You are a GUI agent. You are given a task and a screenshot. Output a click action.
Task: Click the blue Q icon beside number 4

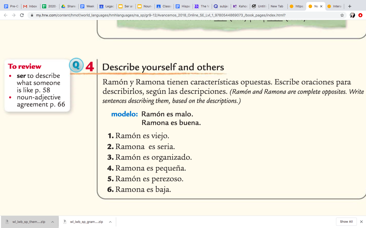tap(76, 65)
